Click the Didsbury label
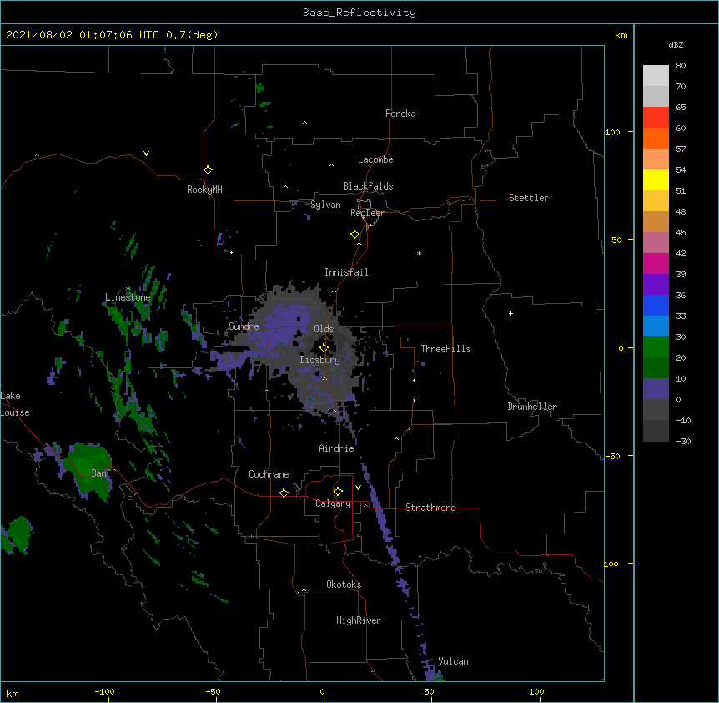The image size is (719, 703). 320,360
